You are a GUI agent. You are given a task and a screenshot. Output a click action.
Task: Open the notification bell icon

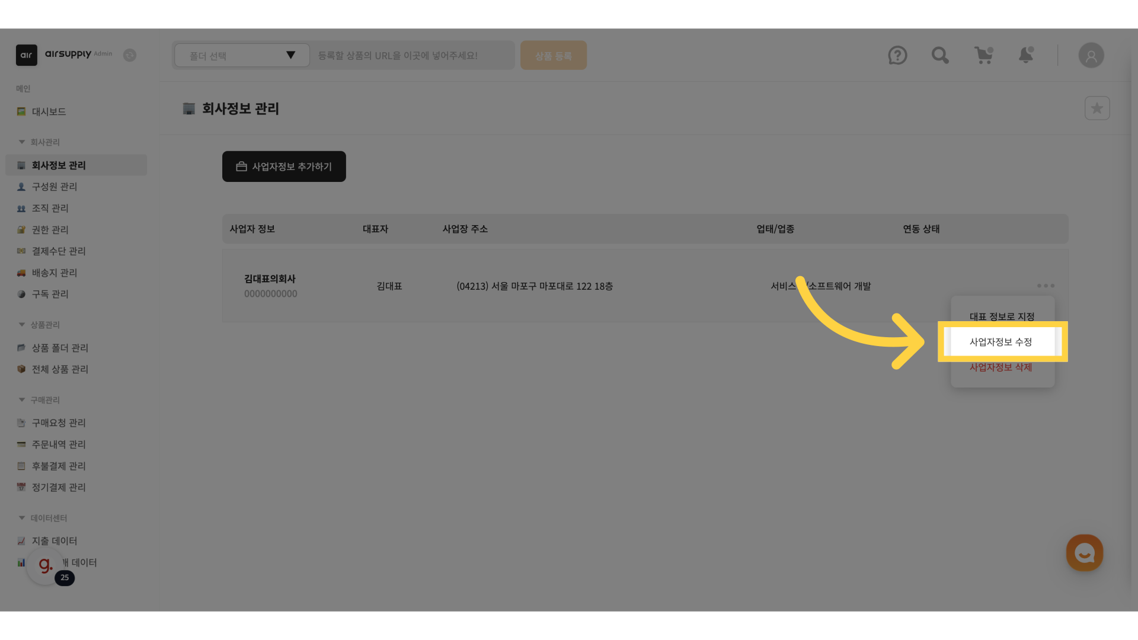(1026, 56)
